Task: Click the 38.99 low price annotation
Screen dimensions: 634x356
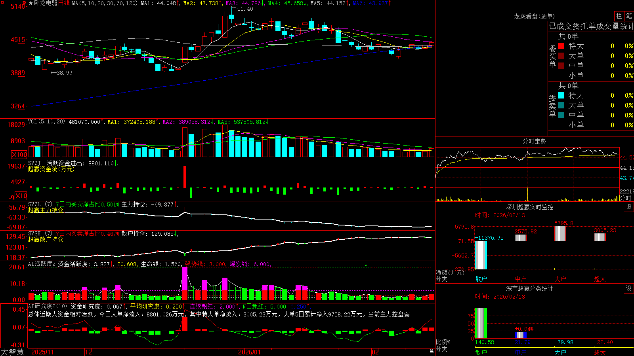Action: (x=65, y=73)
